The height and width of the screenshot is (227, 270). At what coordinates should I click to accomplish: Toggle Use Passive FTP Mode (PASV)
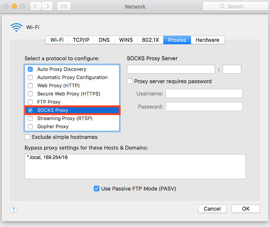click(97, 188)
